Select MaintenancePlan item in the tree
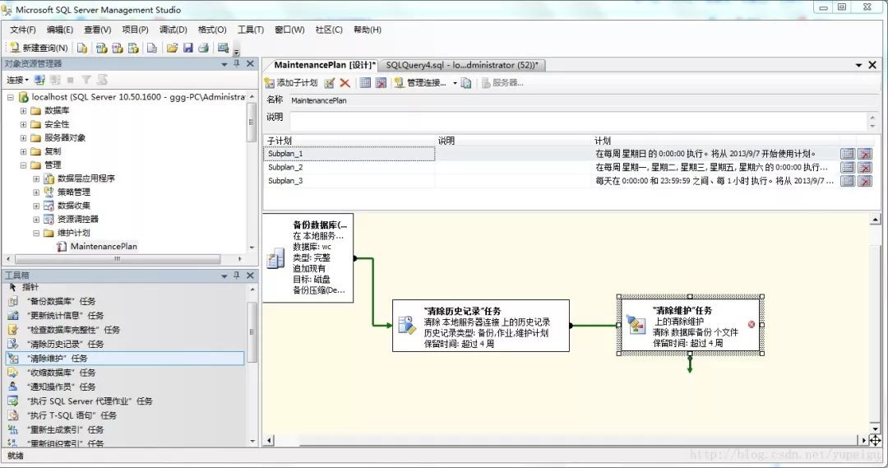Viewport: 888px width, 468px height. pos(104,246)
